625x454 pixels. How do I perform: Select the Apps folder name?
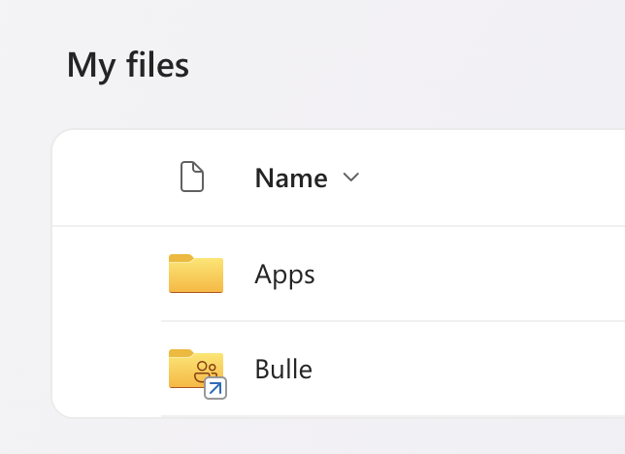284,275
